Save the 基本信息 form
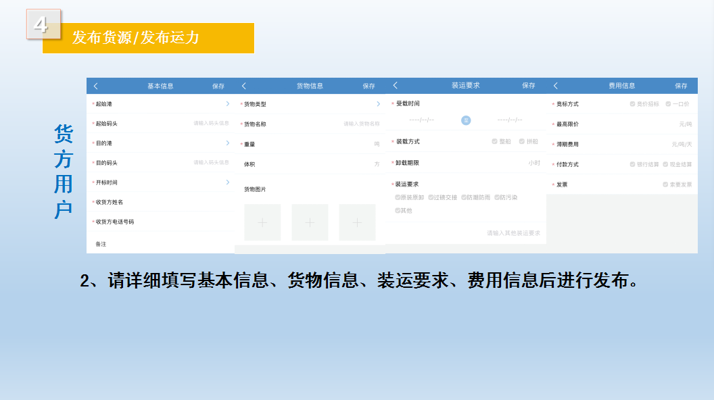 pyautogui.click(x=218, y=86)
